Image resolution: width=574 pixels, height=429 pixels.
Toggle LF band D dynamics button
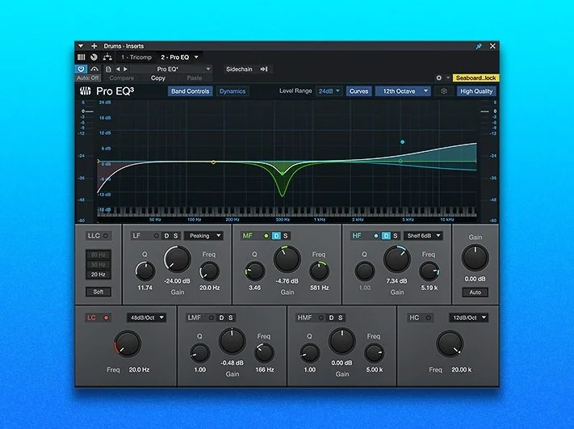pos(166,236)
